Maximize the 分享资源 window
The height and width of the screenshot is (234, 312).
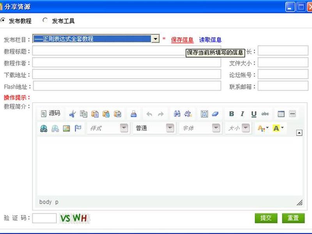tap(301, 7)
